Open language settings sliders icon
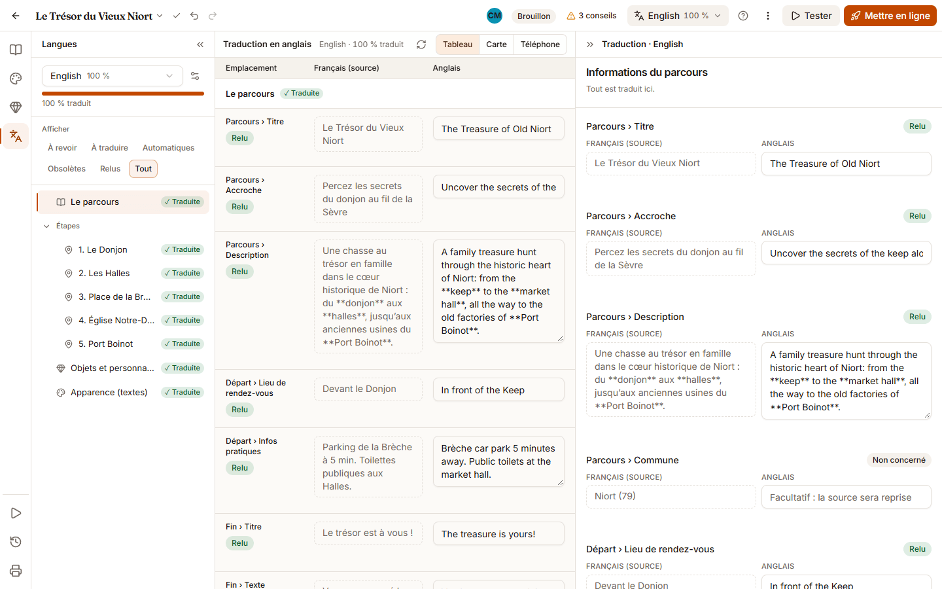942x589 pixels. 195,76
